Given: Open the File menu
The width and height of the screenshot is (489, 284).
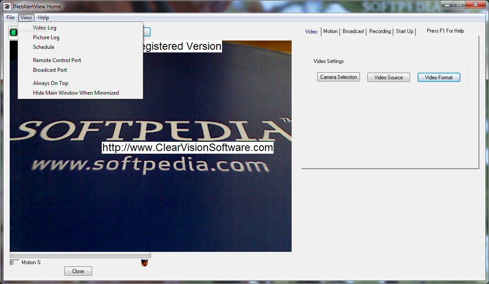Looking at the screenshot, I should click(x=10, y=18).
